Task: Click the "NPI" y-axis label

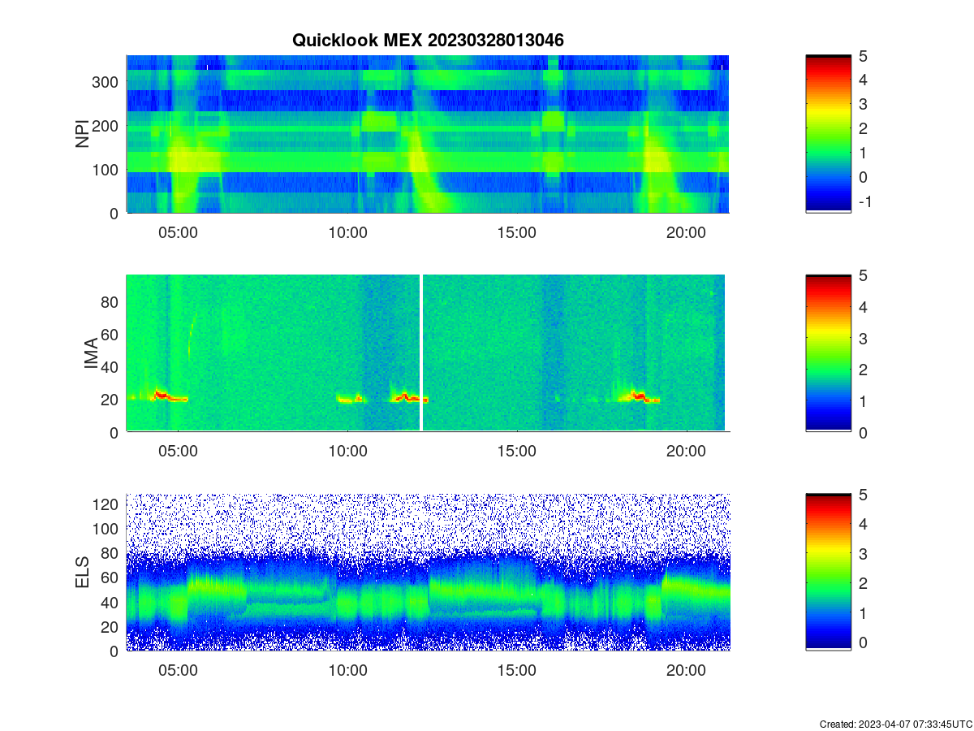Action: pyautogui.click(x=83, y=134)
